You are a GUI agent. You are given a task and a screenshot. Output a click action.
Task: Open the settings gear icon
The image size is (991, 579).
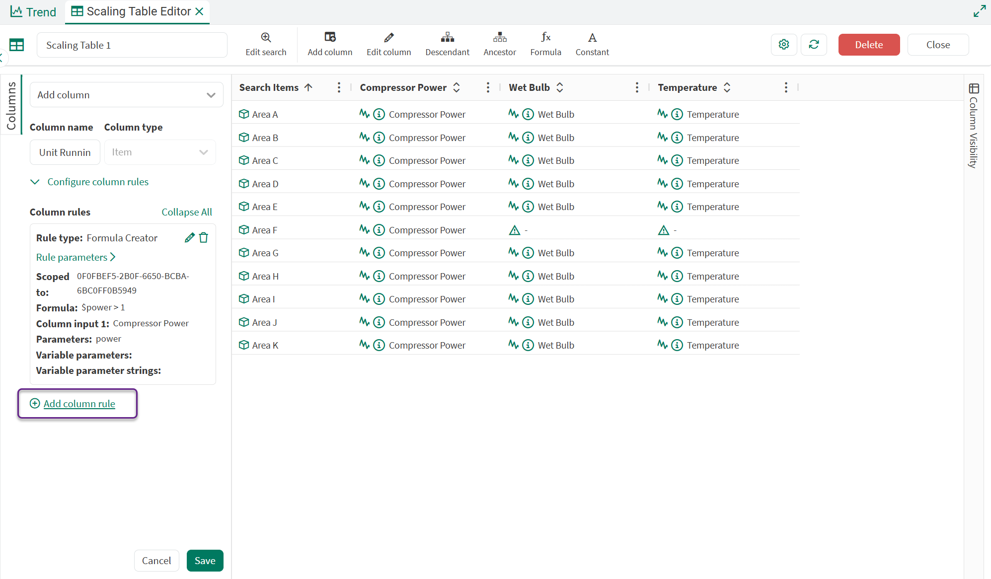(x=784, y=45)
